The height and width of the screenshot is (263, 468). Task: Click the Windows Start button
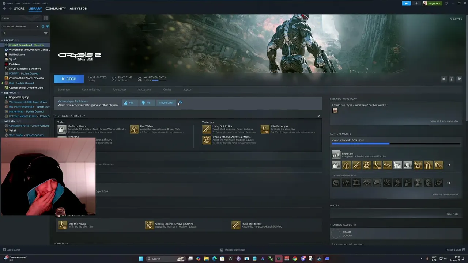coord(141,259)
